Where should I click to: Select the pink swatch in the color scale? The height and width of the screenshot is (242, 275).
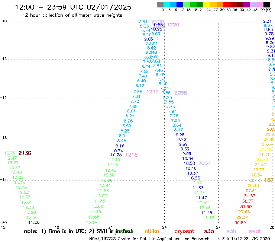coord(260,4)
